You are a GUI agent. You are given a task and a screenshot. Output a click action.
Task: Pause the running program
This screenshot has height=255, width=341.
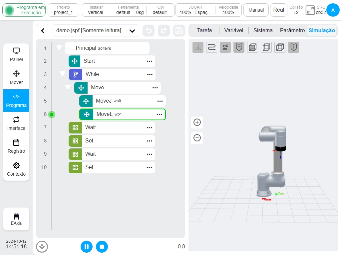coord(87,247)
